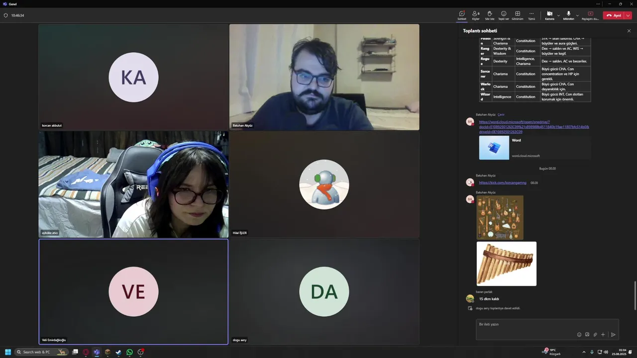Viewport: 637px width, 358px height.
Task: Click the chat panel scrollbar
Action: click(x=635, y=295)
